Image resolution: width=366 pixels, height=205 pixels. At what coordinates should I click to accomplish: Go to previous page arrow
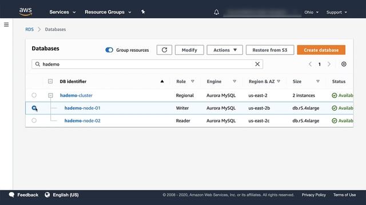point(310,64)
